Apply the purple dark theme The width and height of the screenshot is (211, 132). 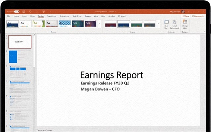(x=91, y=24)
